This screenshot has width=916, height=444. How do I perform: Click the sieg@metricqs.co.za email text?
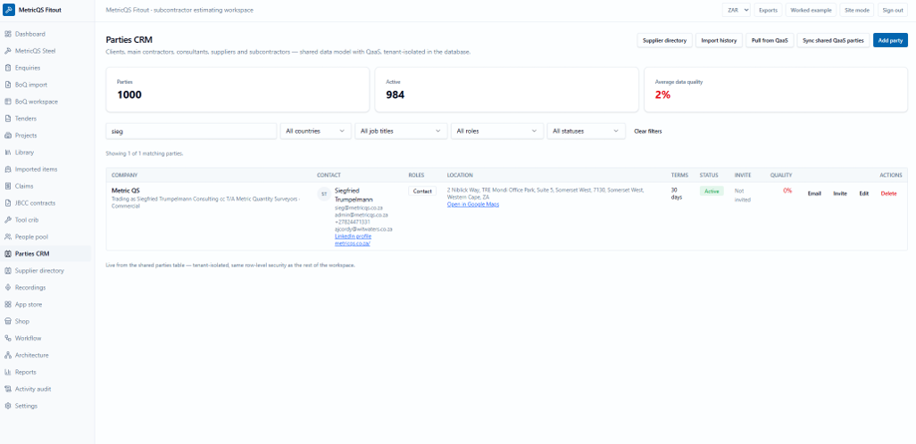(359, 208)
